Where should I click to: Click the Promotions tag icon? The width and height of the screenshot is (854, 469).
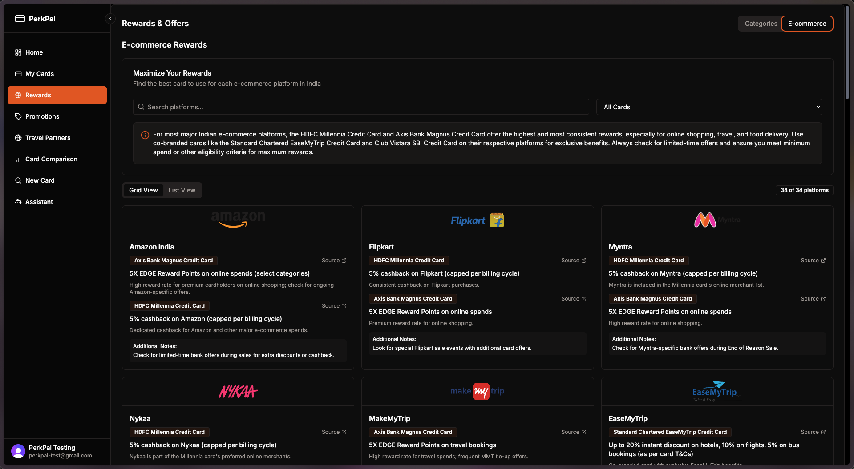[x=18, y=116]
